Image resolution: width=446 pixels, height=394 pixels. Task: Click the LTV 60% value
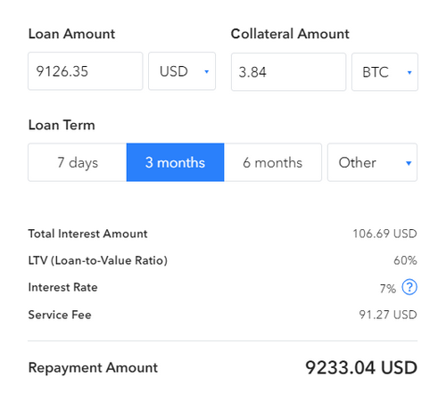tap(405, 260)
